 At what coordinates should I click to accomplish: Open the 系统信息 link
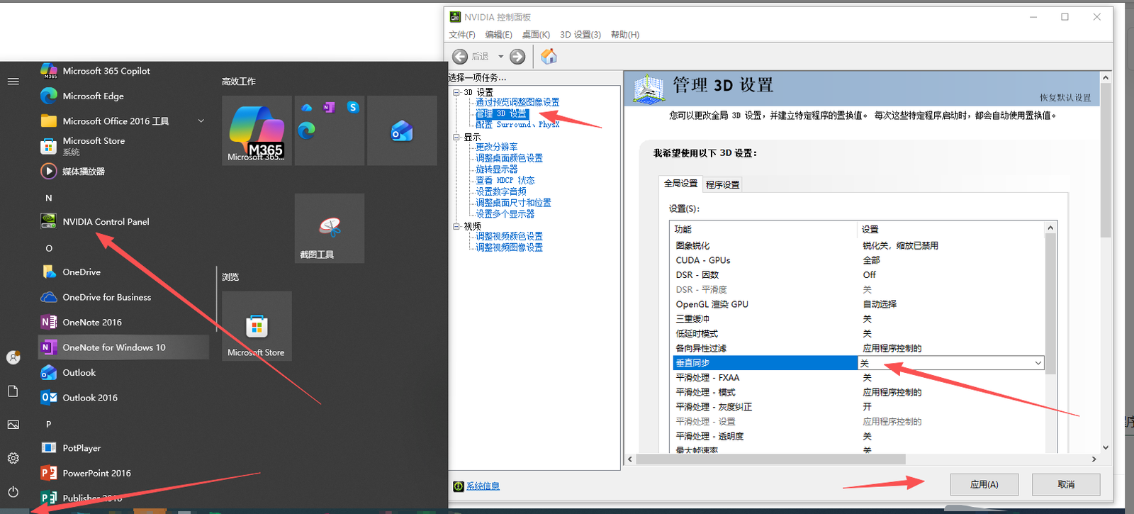pos(483,486)
